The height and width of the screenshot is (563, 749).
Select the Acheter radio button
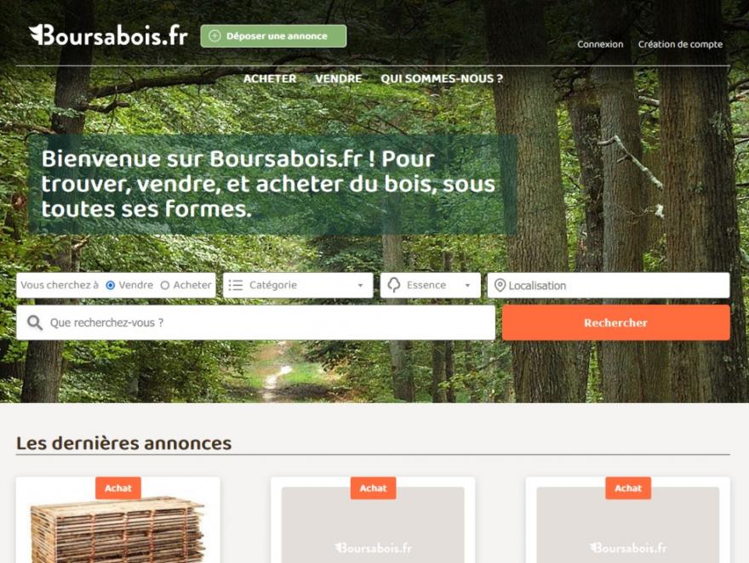coord(165,285)
